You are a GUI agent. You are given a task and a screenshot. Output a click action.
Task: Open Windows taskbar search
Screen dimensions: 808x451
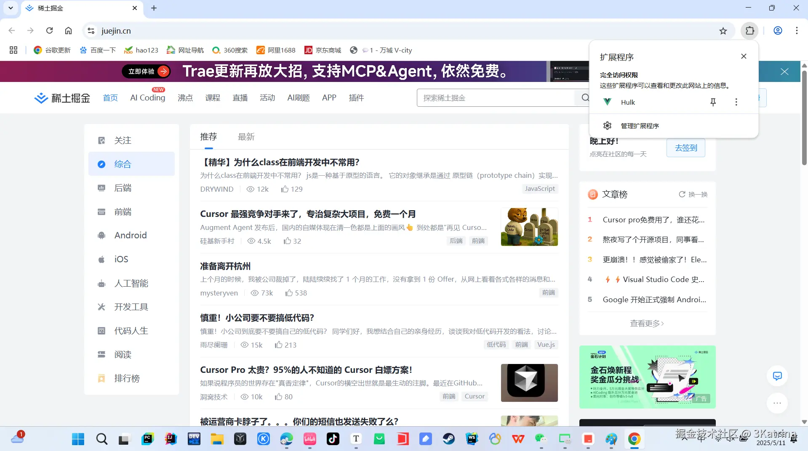(101, 439)
